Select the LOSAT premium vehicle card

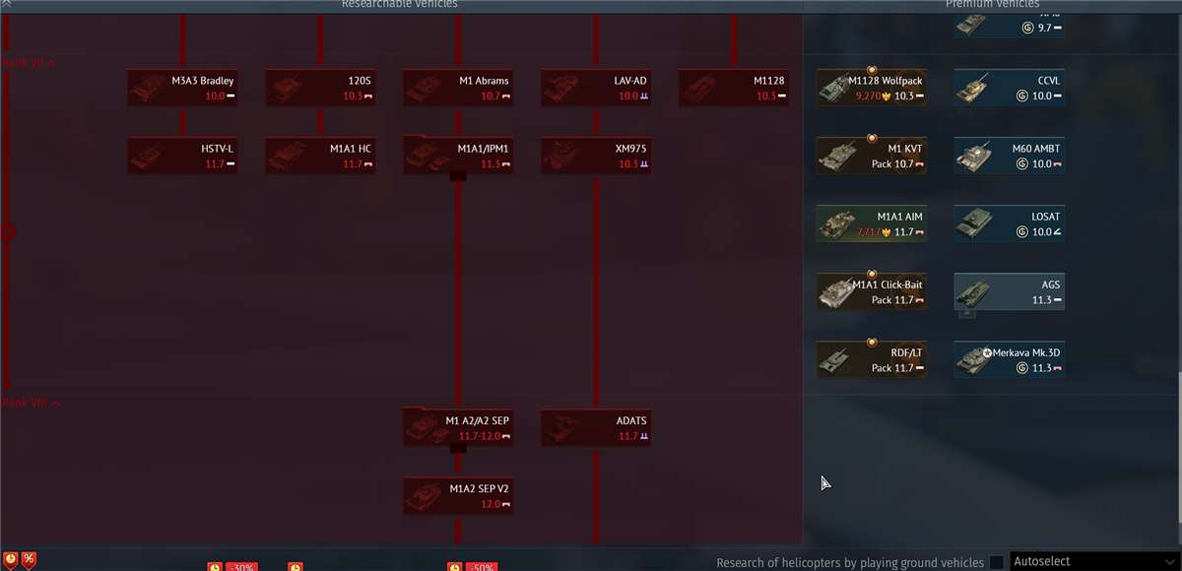(1010, 223)
